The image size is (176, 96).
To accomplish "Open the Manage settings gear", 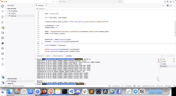I will tap(3, 82).
